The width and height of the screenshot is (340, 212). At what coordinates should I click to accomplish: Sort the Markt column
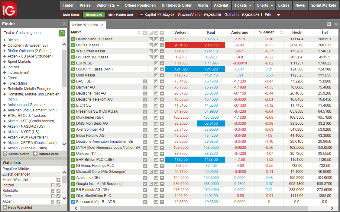139,33
